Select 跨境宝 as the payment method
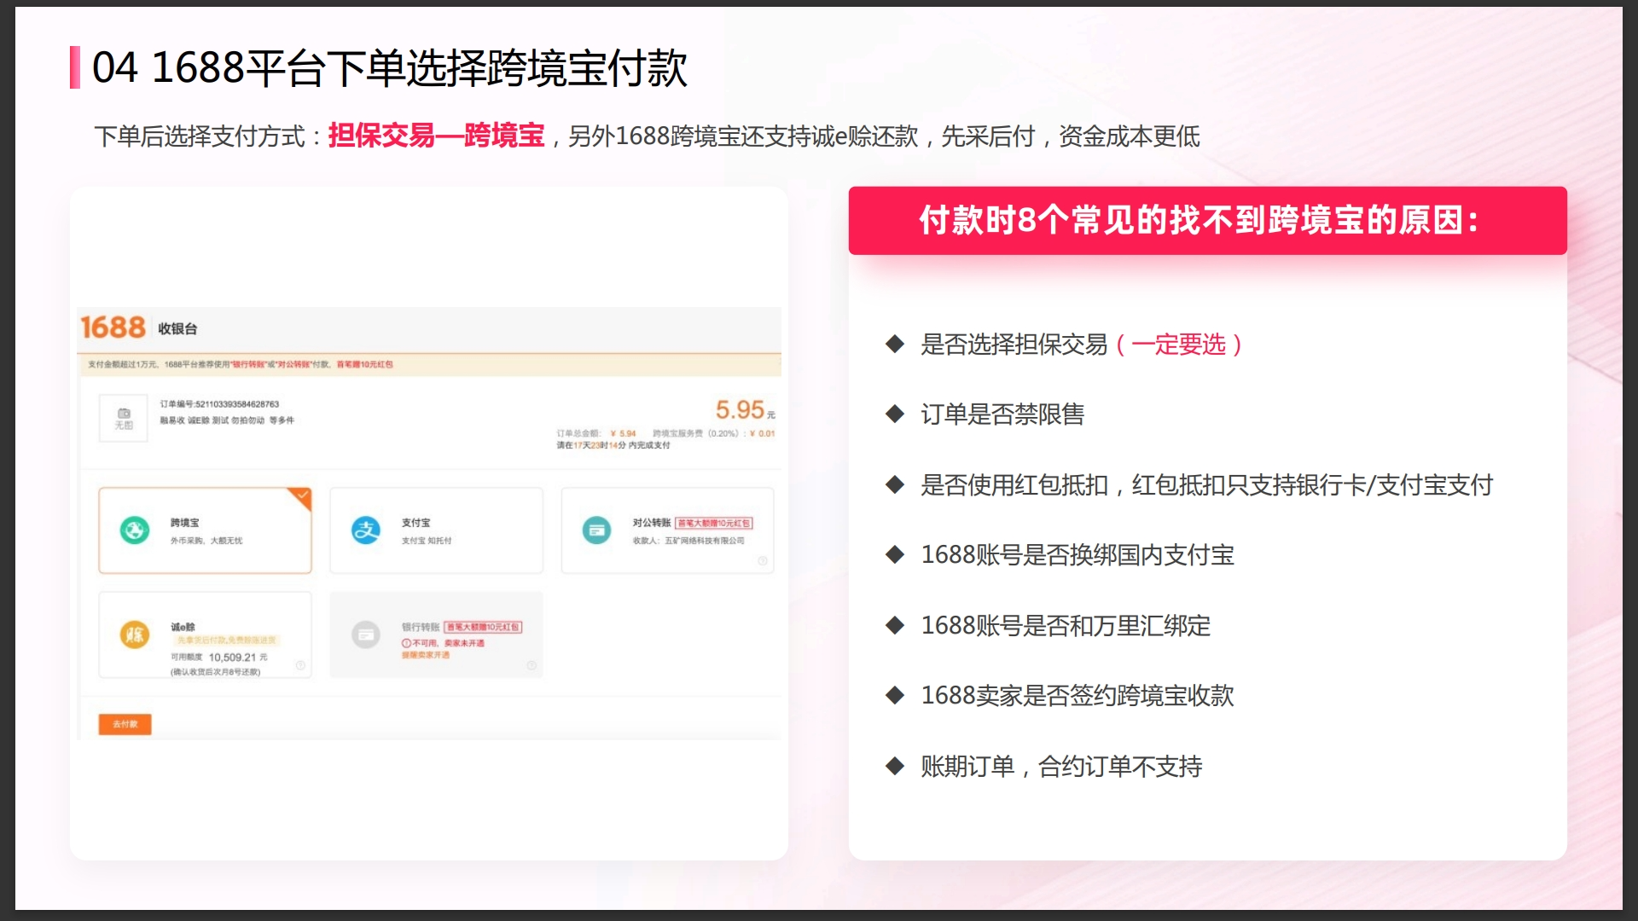 [x=205, y=530]
